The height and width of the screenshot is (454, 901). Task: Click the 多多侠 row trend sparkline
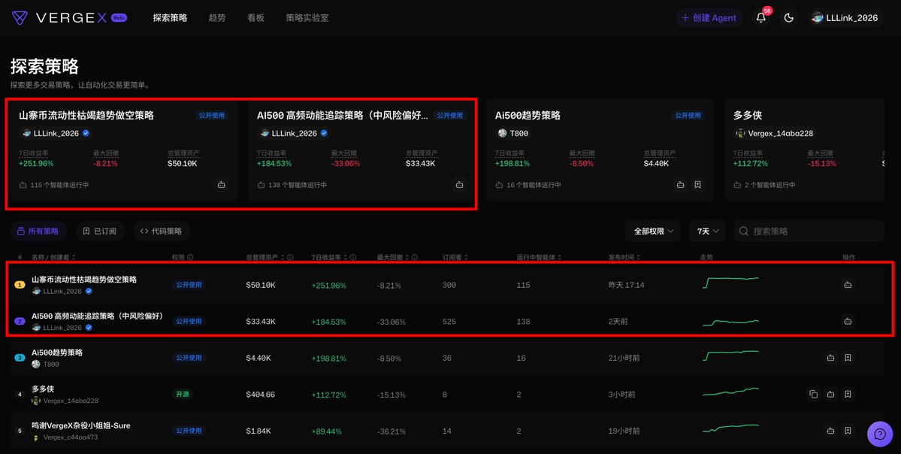(x=730, y=392)
